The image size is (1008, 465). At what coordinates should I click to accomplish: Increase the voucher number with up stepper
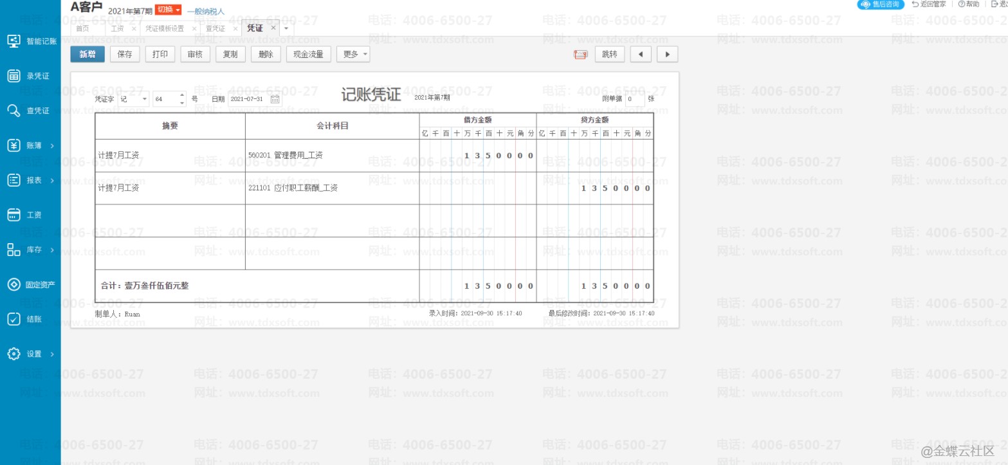[x=182, y=96]
